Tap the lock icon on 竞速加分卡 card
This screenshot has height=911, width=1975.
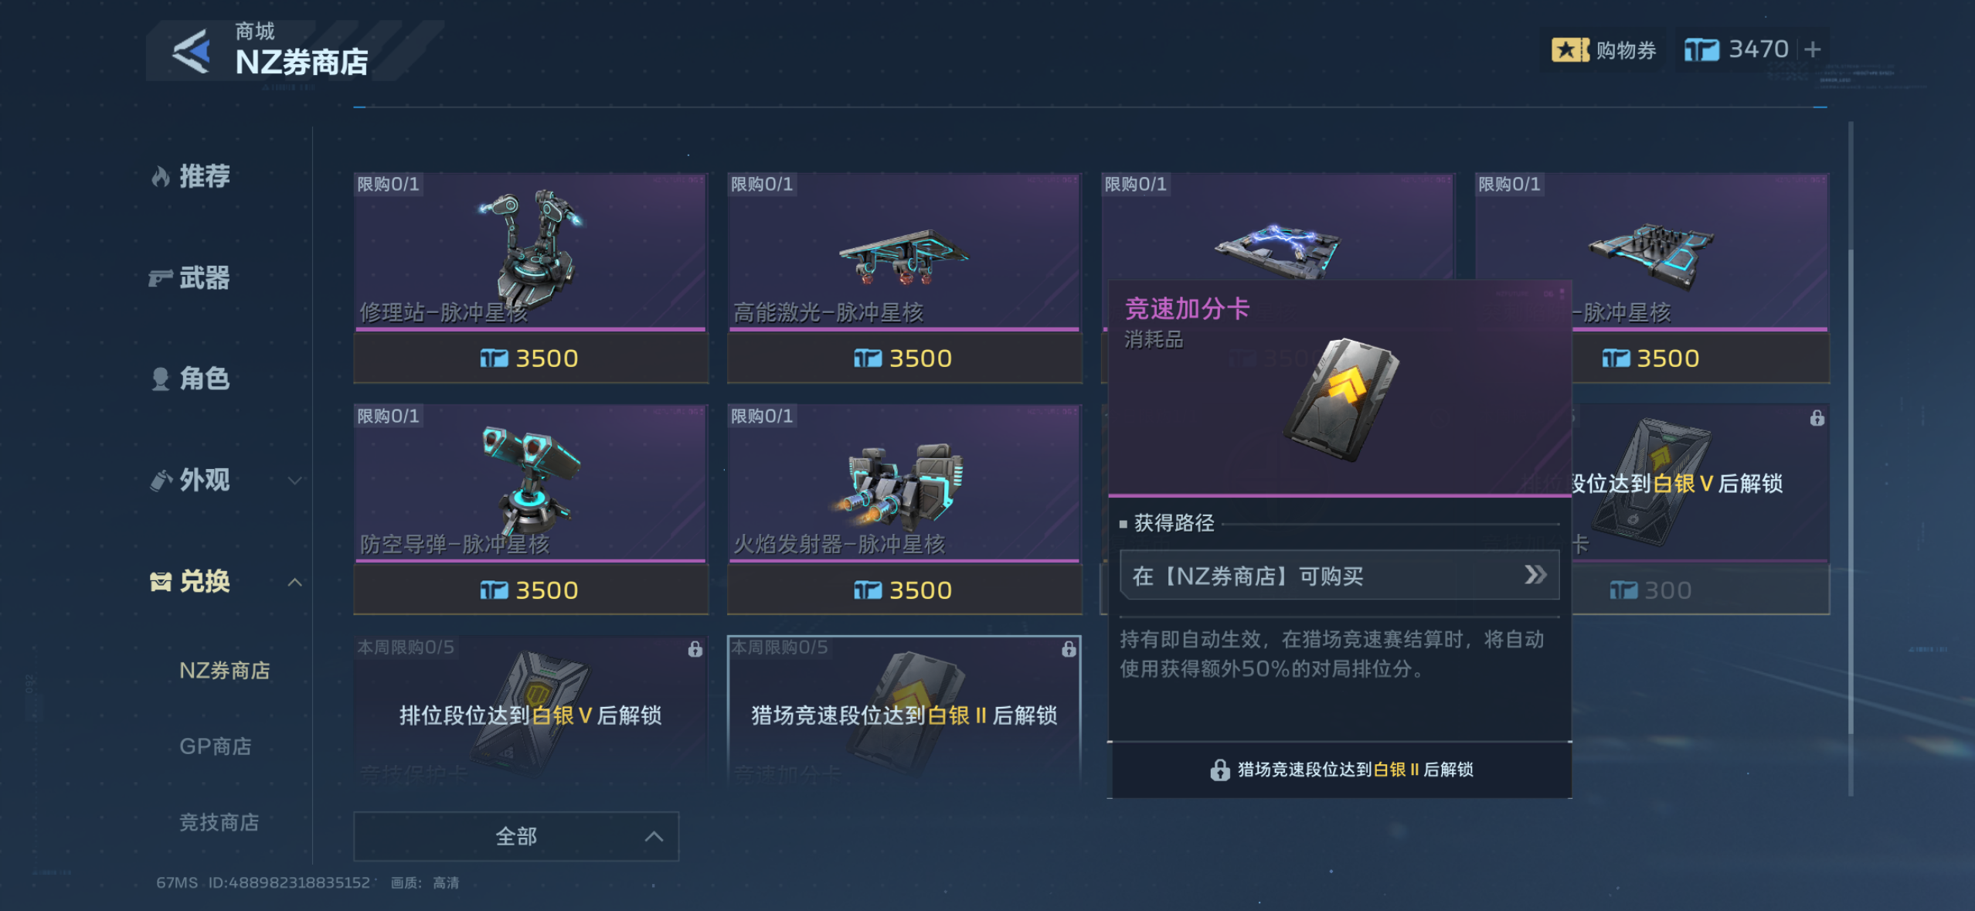tap(1069, 649)
